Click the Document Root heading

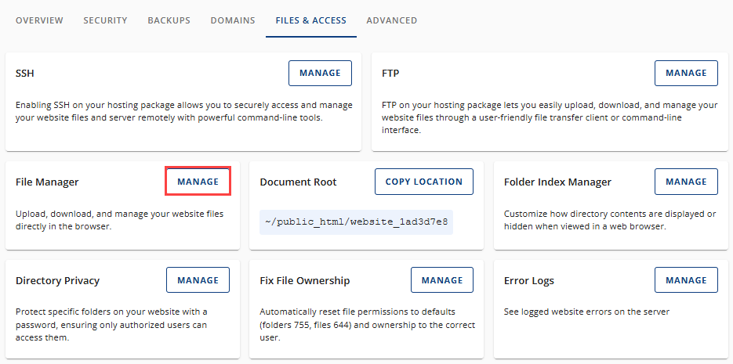pos(298,182)
